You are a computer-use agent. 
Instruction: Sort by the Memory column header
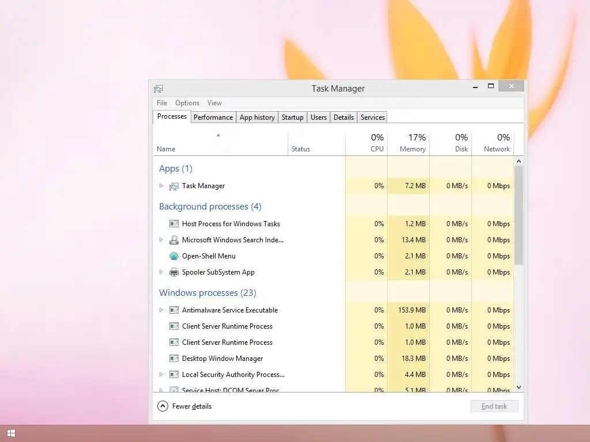[409, 143]
